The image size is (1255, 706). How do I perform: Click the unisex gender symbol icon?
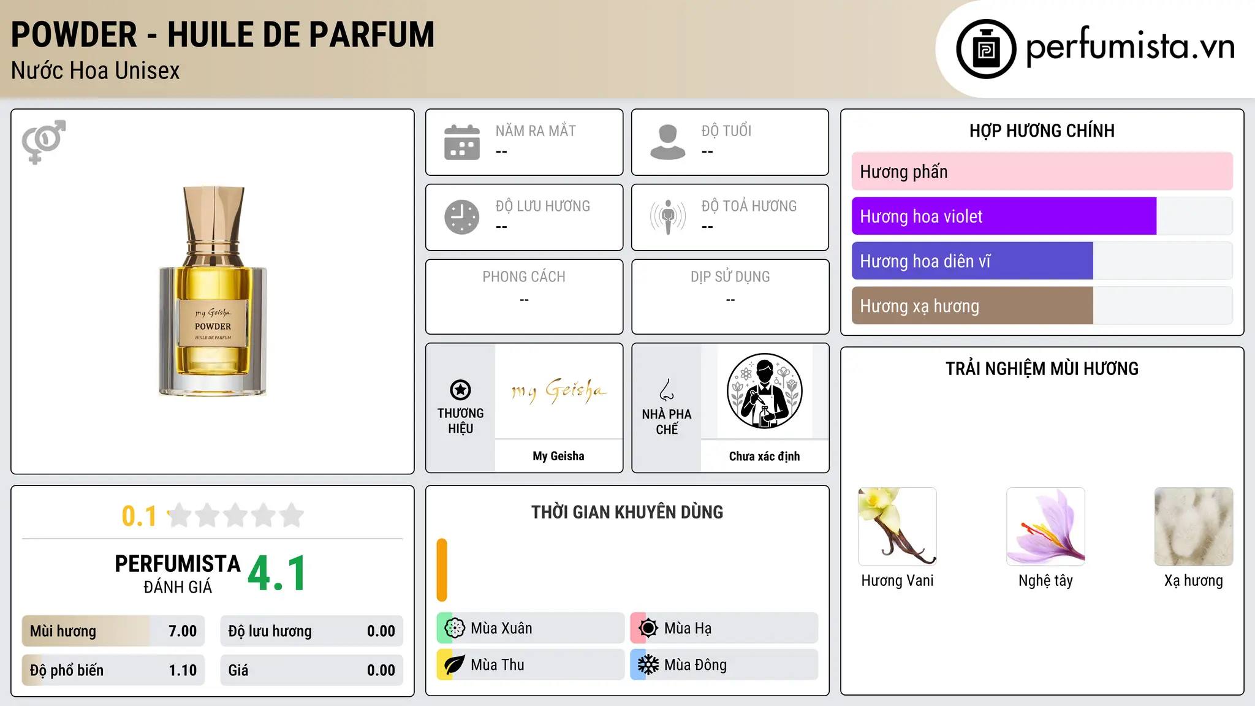44,142
